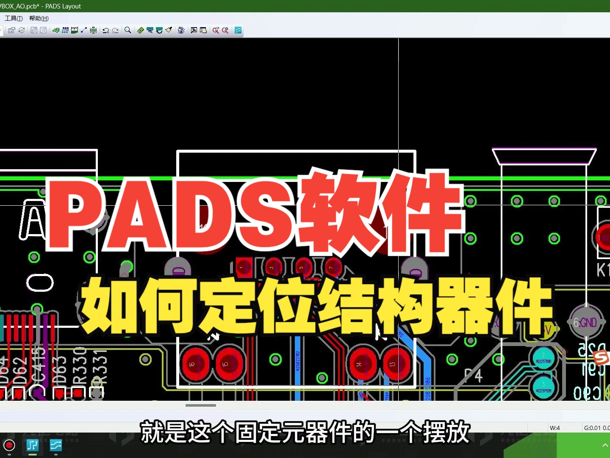610x458 pixels.
Task: Click the Redo icon
Action: [x=115, y=30]
